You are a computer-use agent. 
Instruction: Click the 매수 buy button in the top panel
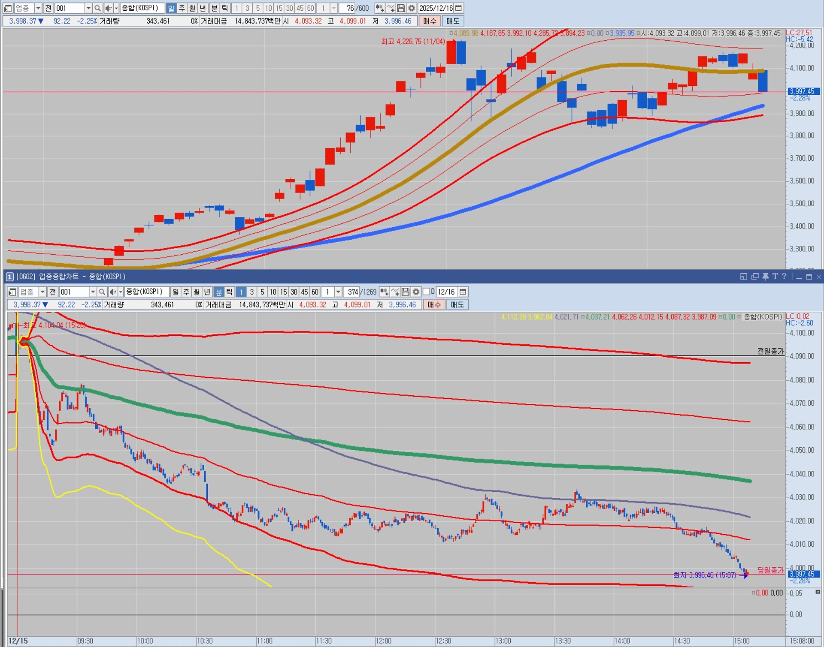(x=429, y=21)
